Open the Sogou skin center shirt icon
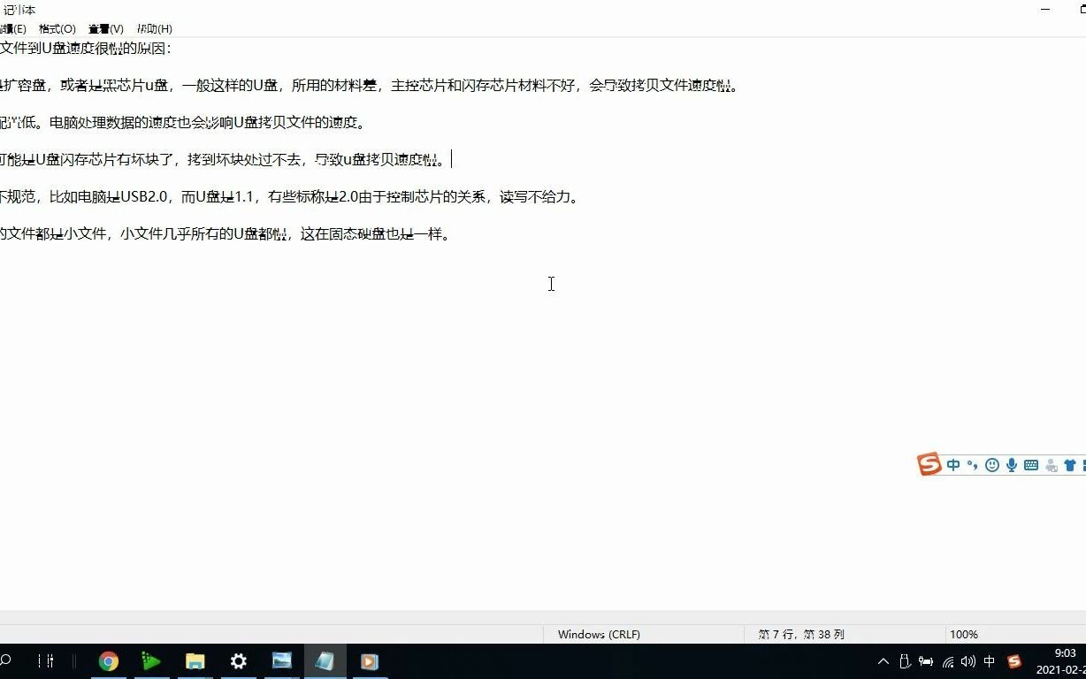This screenshot has height=679, width=1086. pos(1069,464)
